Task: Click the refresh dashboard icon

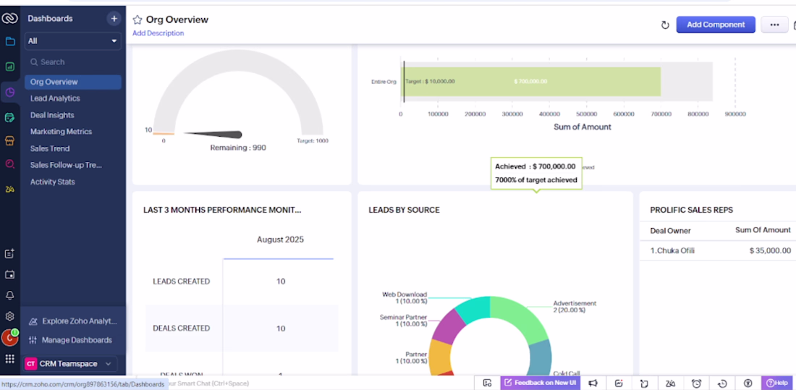Action: (665, 25)
